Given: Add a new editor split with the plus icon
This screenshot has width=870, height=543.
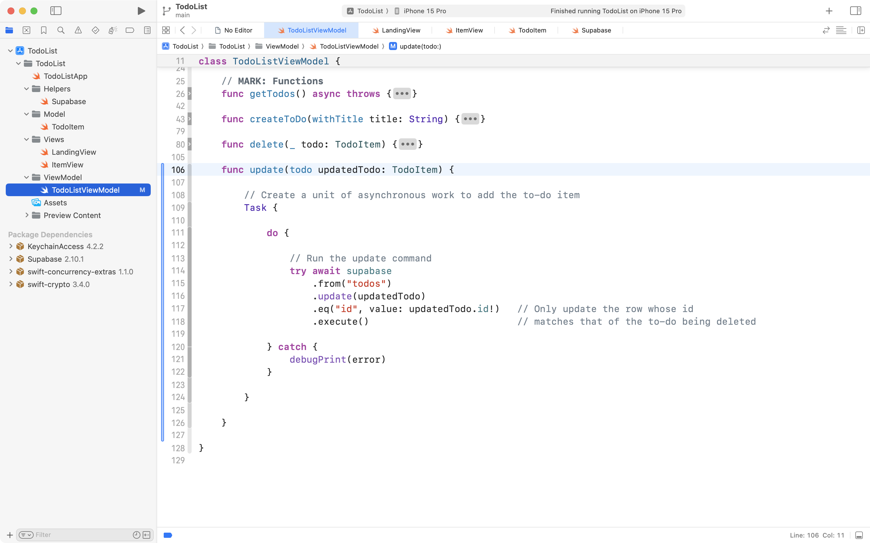Looking at the screenshot, I should pos(861,30).
